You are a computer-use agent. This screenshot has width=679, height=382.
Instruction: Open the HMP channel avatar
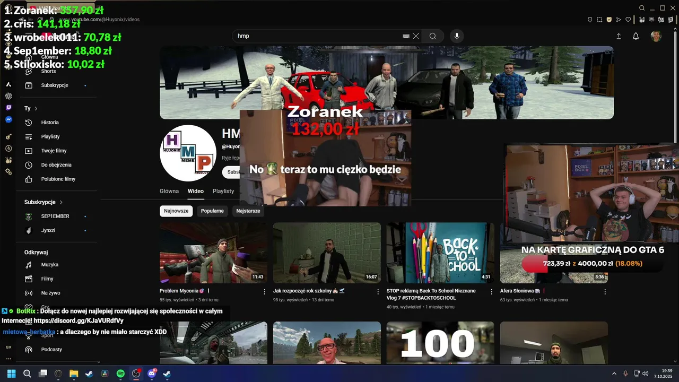point(188,153)
